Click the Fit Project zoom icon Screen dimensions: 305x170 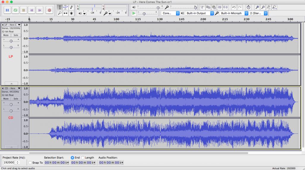(x=274, y=7)
